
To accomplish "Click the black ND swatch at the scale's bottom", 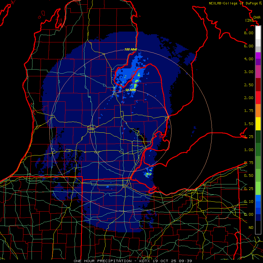I will click(x=258, y=227).
